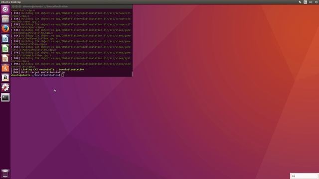Open LibreOffice Writer from the launcher
The width and height of the screenshot is (319, 179).
click(5, 39)
